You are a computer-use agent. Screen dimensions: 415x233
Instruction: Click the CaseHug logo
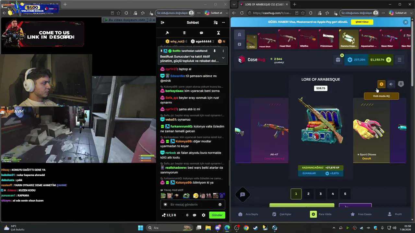(252, 60)
